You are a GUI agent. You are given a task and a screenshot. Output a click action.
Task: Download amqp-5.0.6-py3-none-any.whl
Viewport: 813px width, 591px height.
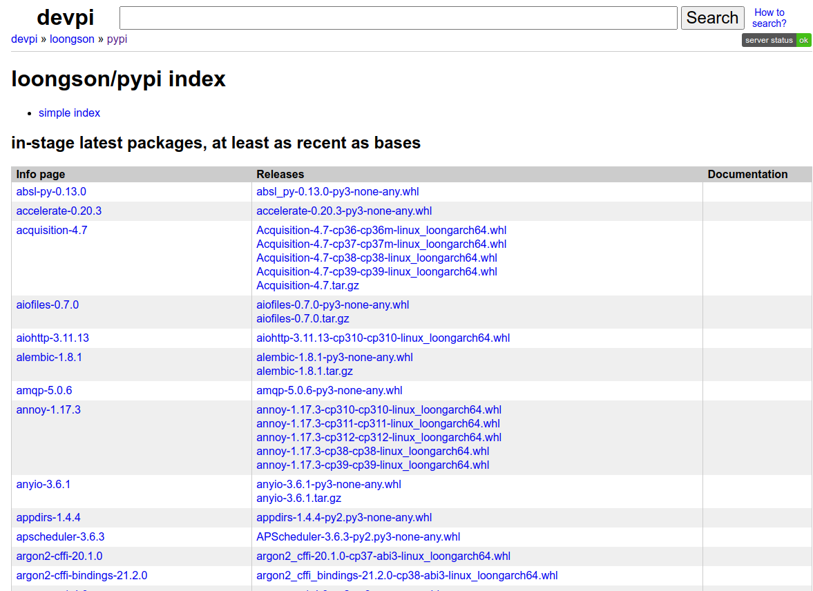pyautogui.click(x=329, y=390)
